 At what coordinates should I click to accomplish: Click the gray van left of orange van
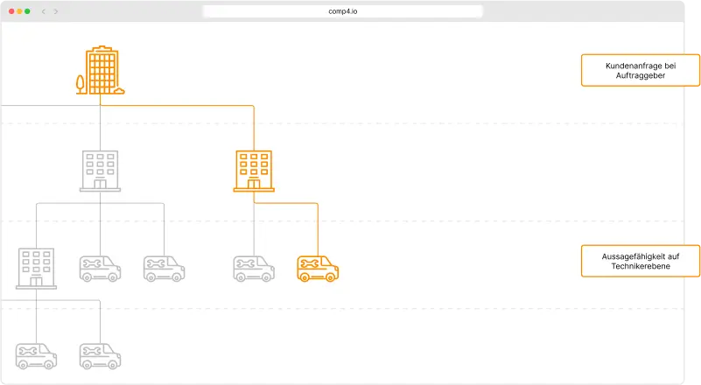point(254,269)
